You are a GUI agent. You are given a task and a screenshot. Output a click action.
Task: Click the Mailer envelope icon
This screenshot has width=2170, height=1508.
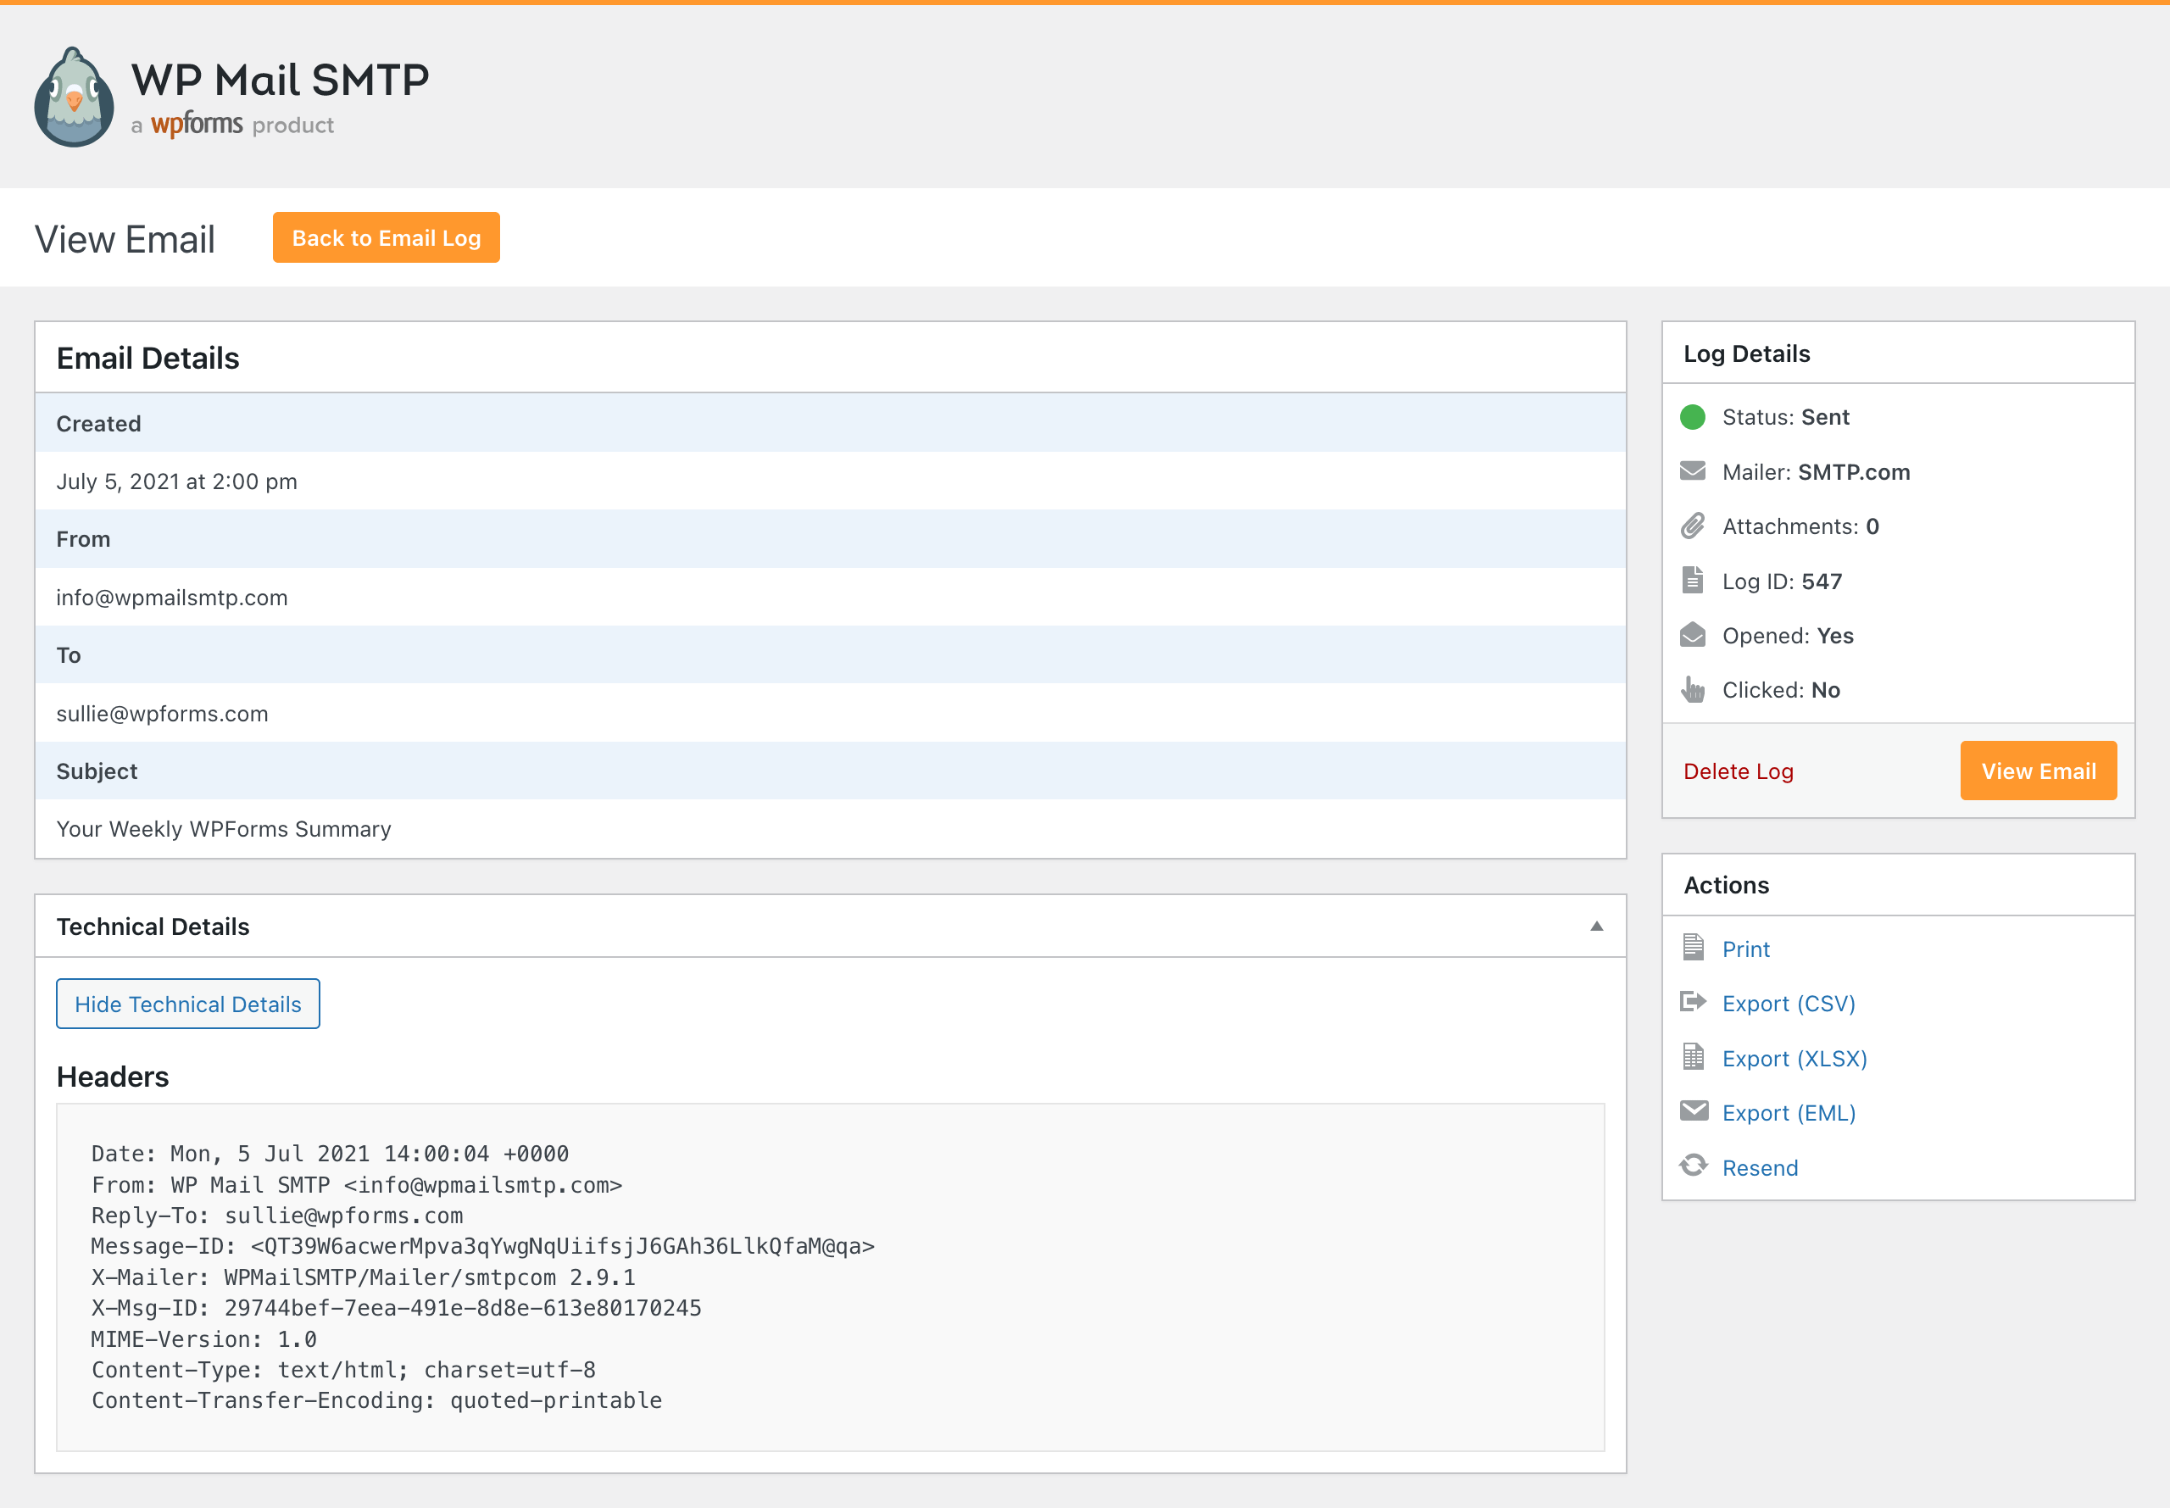[x=1692, y=471]
